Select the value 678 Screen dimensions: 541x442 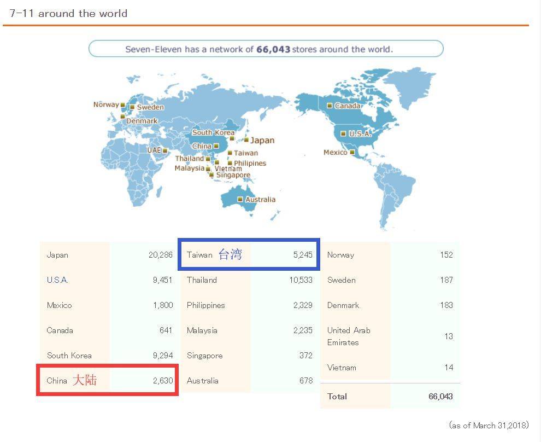tap(306, 381)
